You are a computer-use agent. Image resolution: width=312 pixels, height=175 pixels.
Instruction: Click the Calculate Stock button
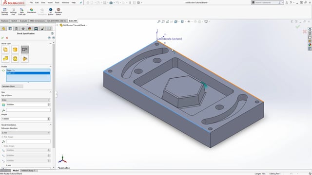coord(12,87)
